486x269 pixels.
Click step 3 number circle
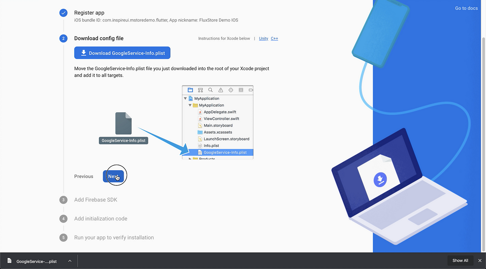(63, 200)
